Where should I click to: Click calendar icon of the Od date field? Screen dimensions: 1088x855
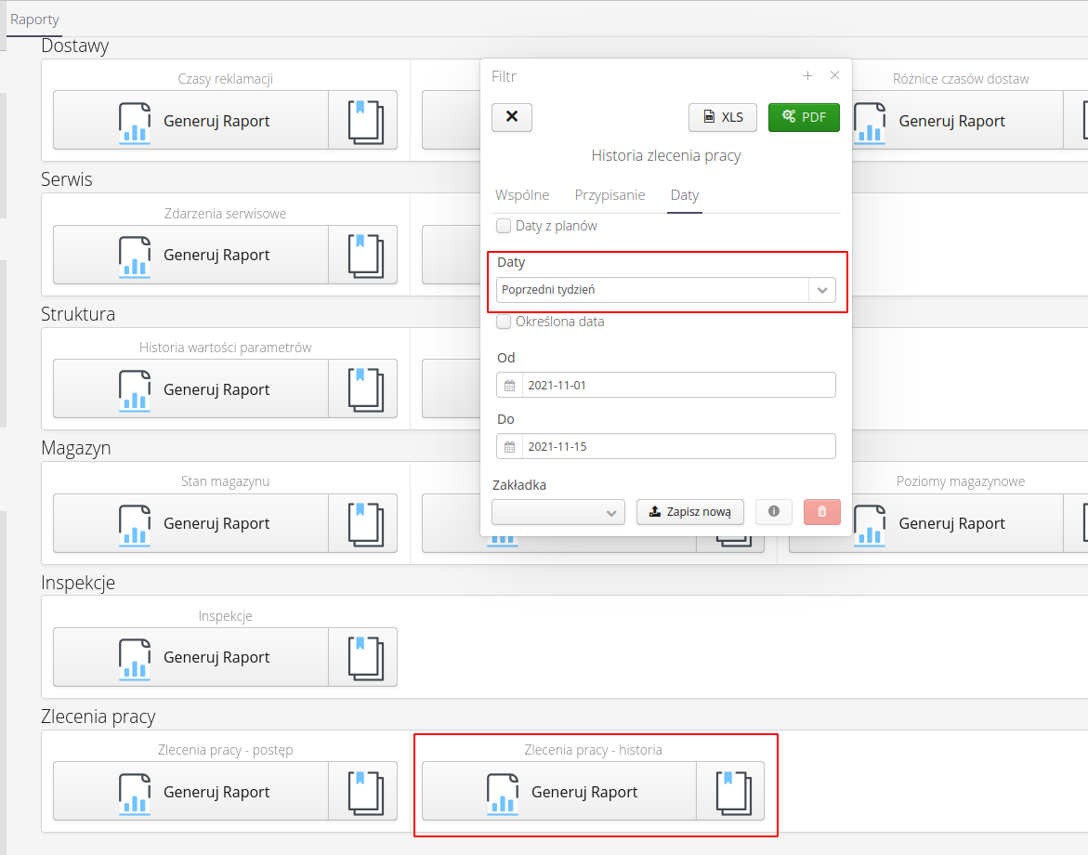509,386
